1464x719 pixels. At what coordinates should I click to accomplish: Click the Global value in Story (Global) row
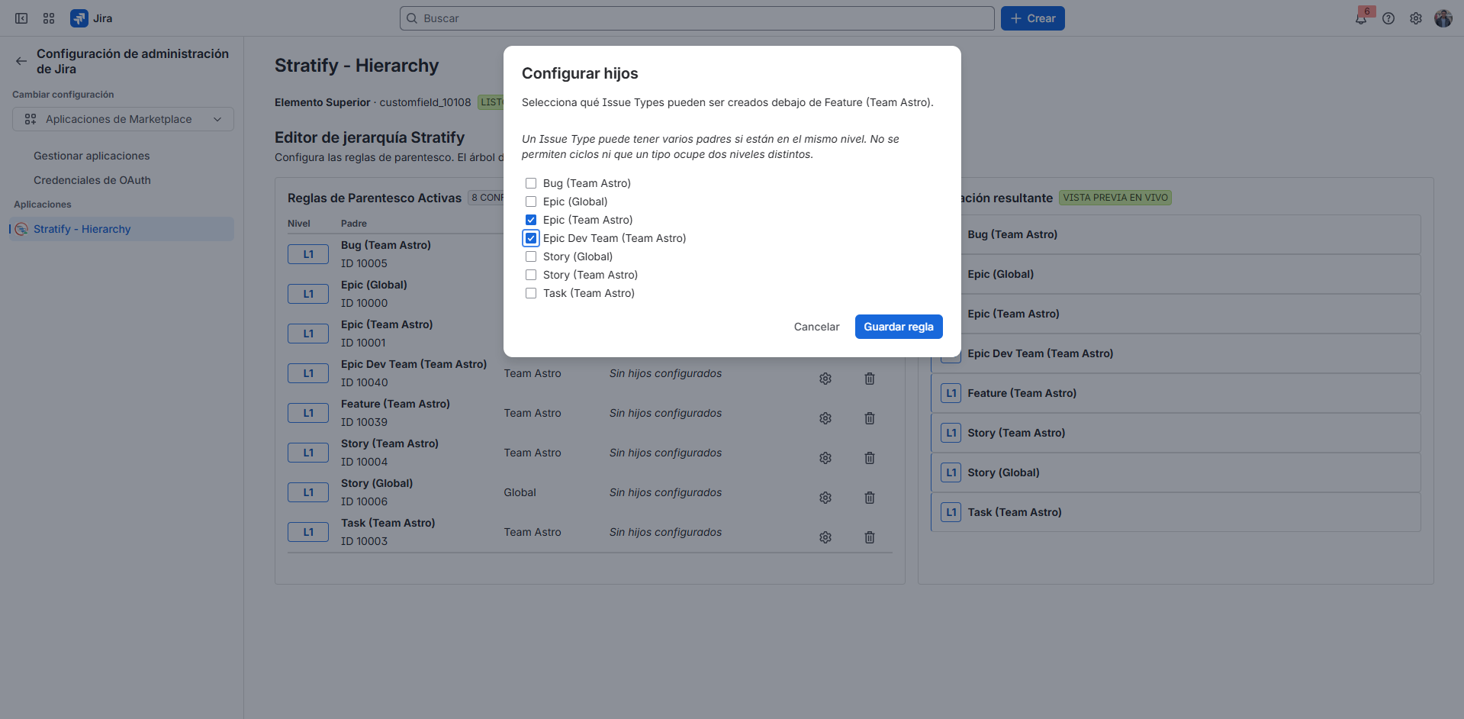(x=520, y=492)
